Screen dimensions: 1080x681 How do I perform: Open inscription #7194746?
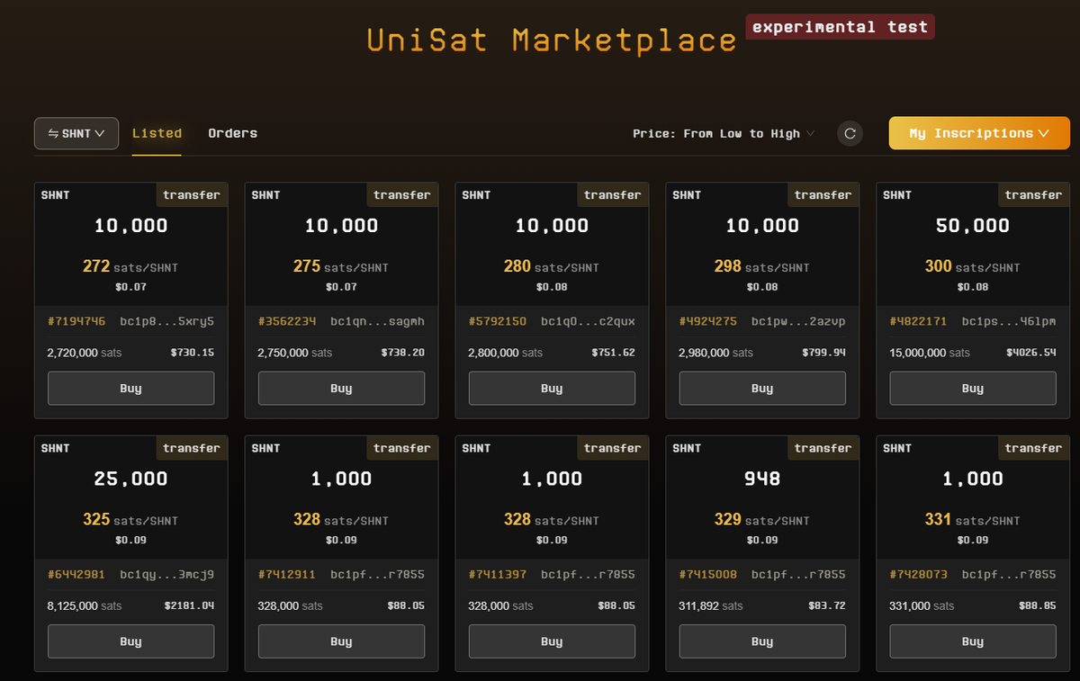pos(76,321)
